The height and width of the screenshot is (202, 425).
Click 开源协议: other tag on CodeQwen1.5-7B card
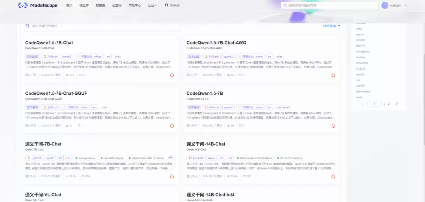tap(250, 107)
